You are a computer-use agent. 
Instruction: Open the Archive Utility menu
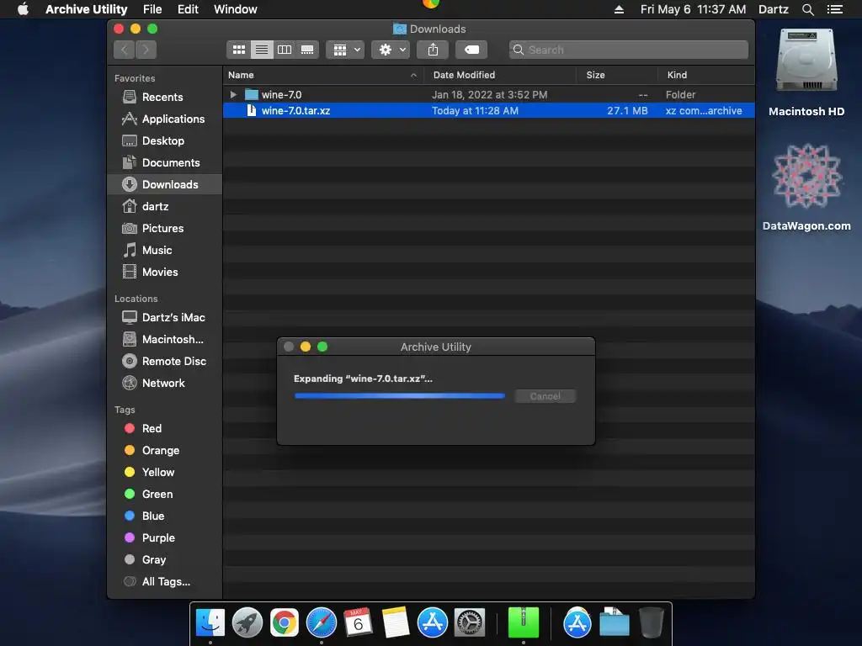pos(87,9)
